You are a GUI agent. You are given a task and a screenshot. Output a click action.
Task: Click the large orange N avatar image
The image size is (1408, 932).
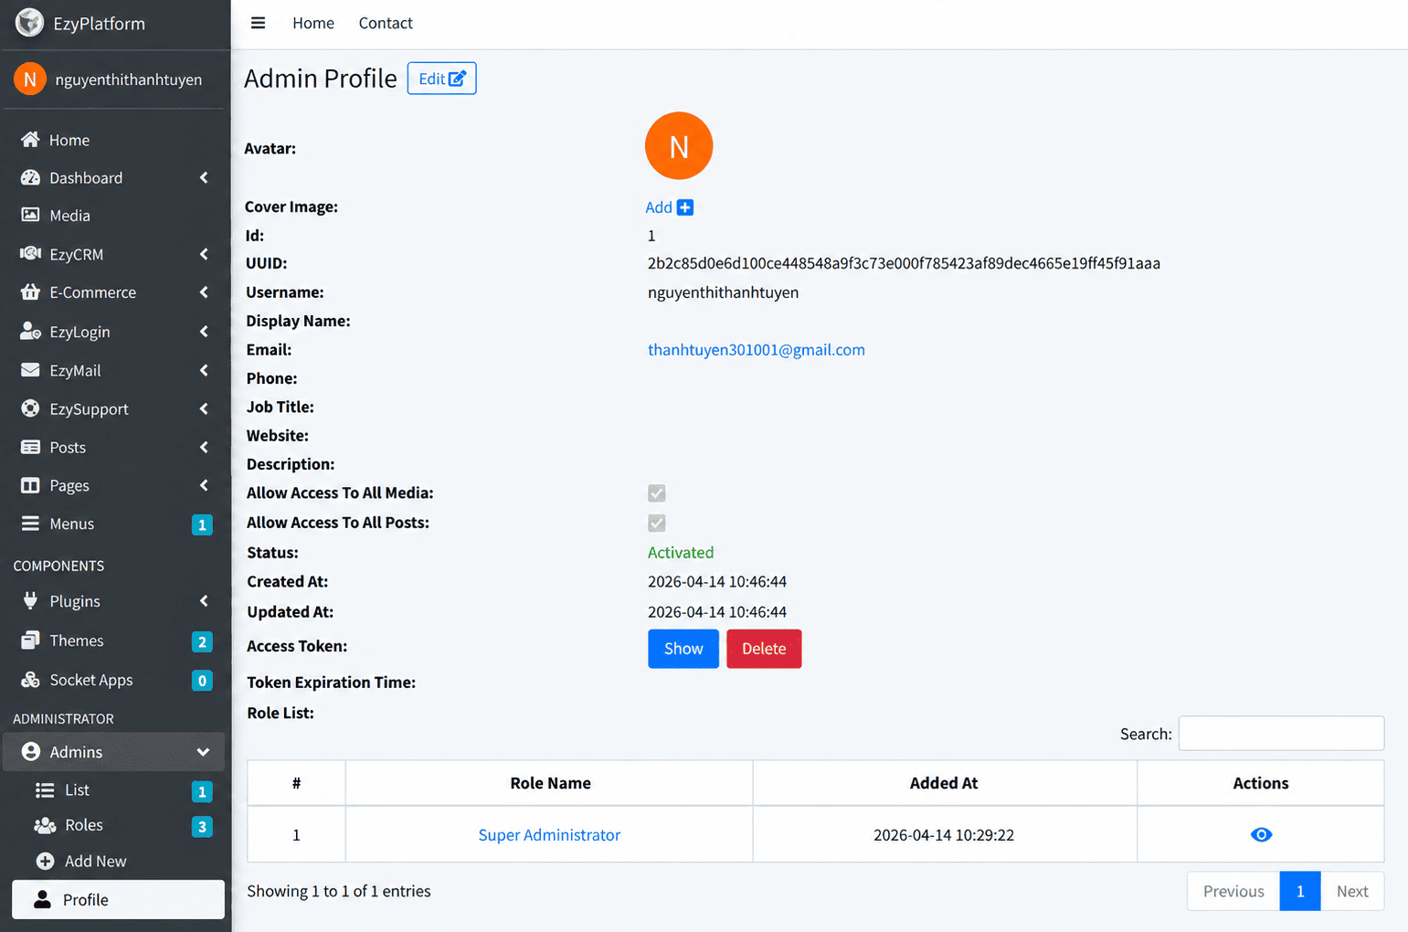[x=679, y=146]
